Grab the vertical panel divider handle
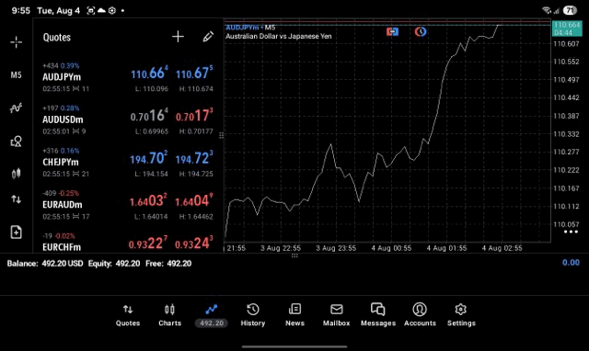The width and height of the screenshot is (589, 351). (222, 135)
